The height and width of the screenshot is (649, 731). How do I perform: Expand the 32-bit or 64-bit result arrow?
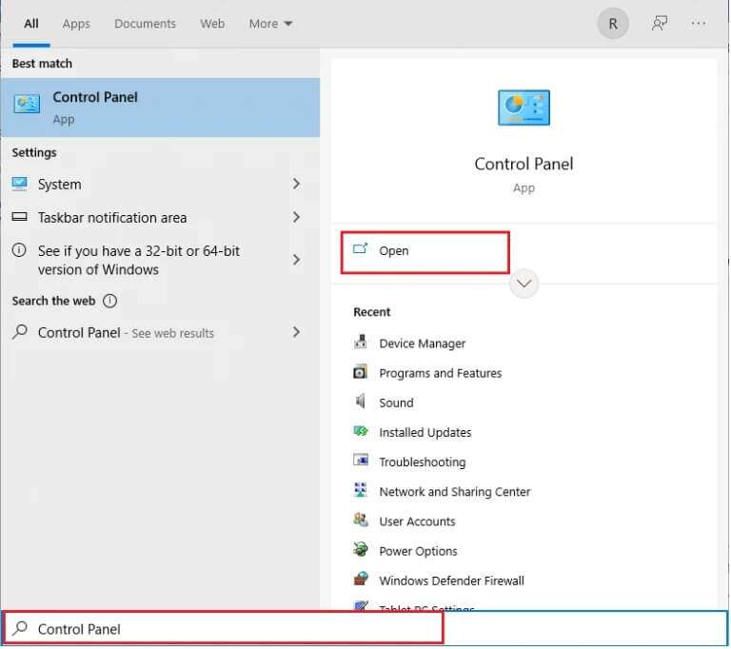(x=296, y=260)
